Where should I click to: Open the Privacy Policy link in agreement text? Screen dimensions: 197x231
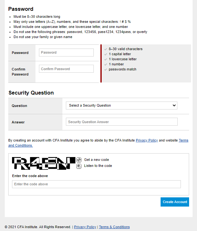click(147, 140)
